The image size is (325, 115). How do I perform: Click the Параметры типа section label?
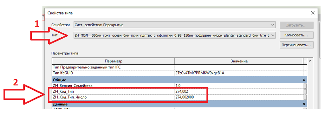pos(65,54)
